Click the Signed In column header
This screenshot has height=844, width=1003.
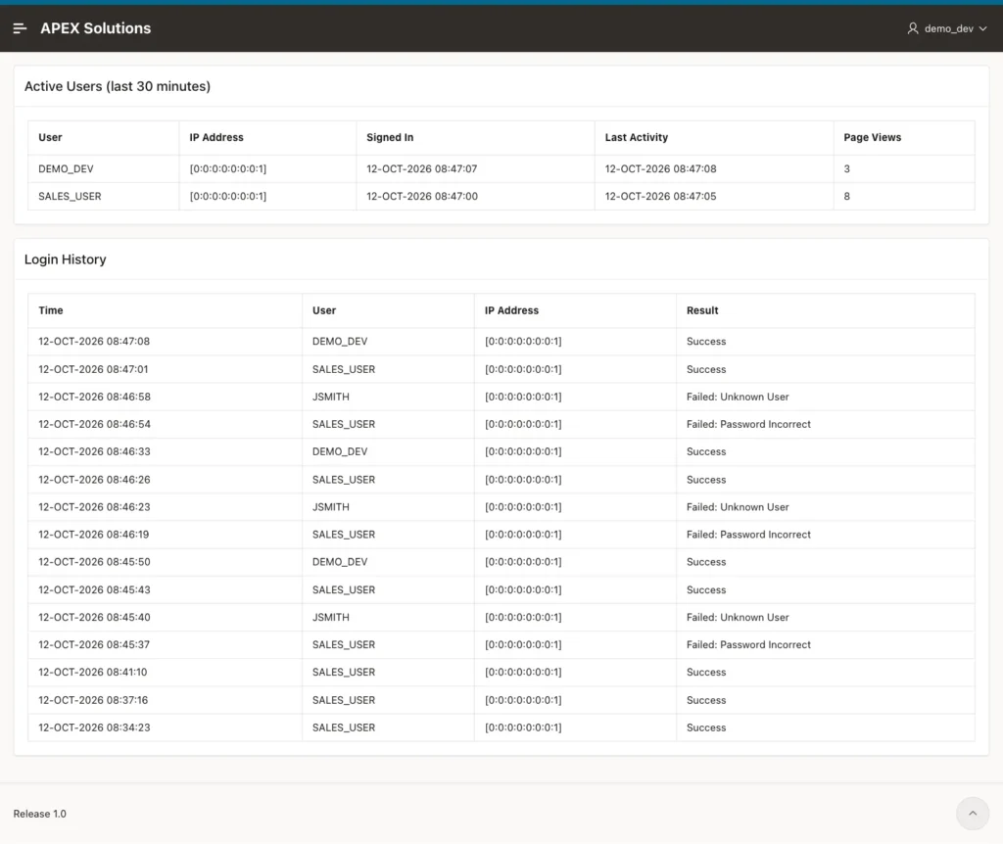(390, 137)
